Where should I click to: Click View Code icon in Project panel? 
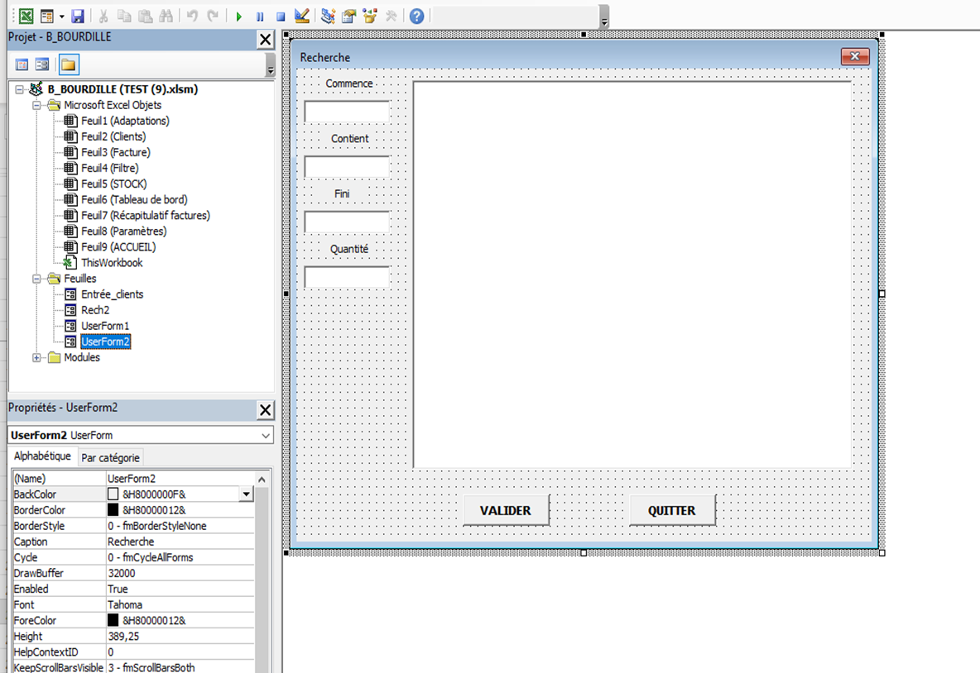tap(22, 64)
